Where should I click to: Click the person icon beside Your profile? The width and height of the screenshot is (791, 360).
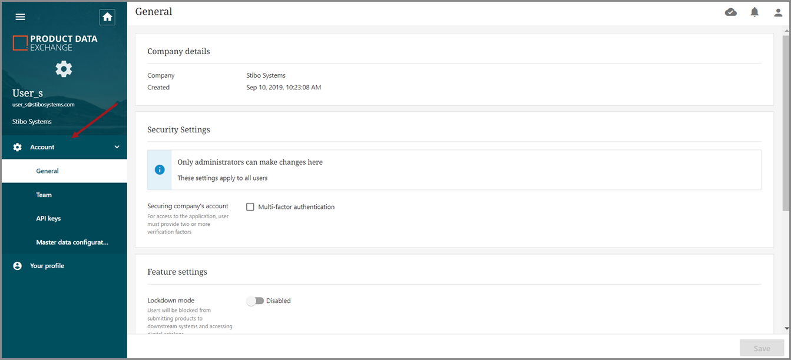tap(18, 266)
